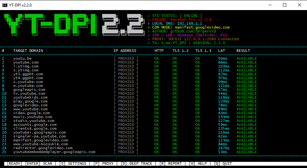The image size is (307, 168).
Task: Select yt4.ggpht.com in the list
Action: click(28, 78)
